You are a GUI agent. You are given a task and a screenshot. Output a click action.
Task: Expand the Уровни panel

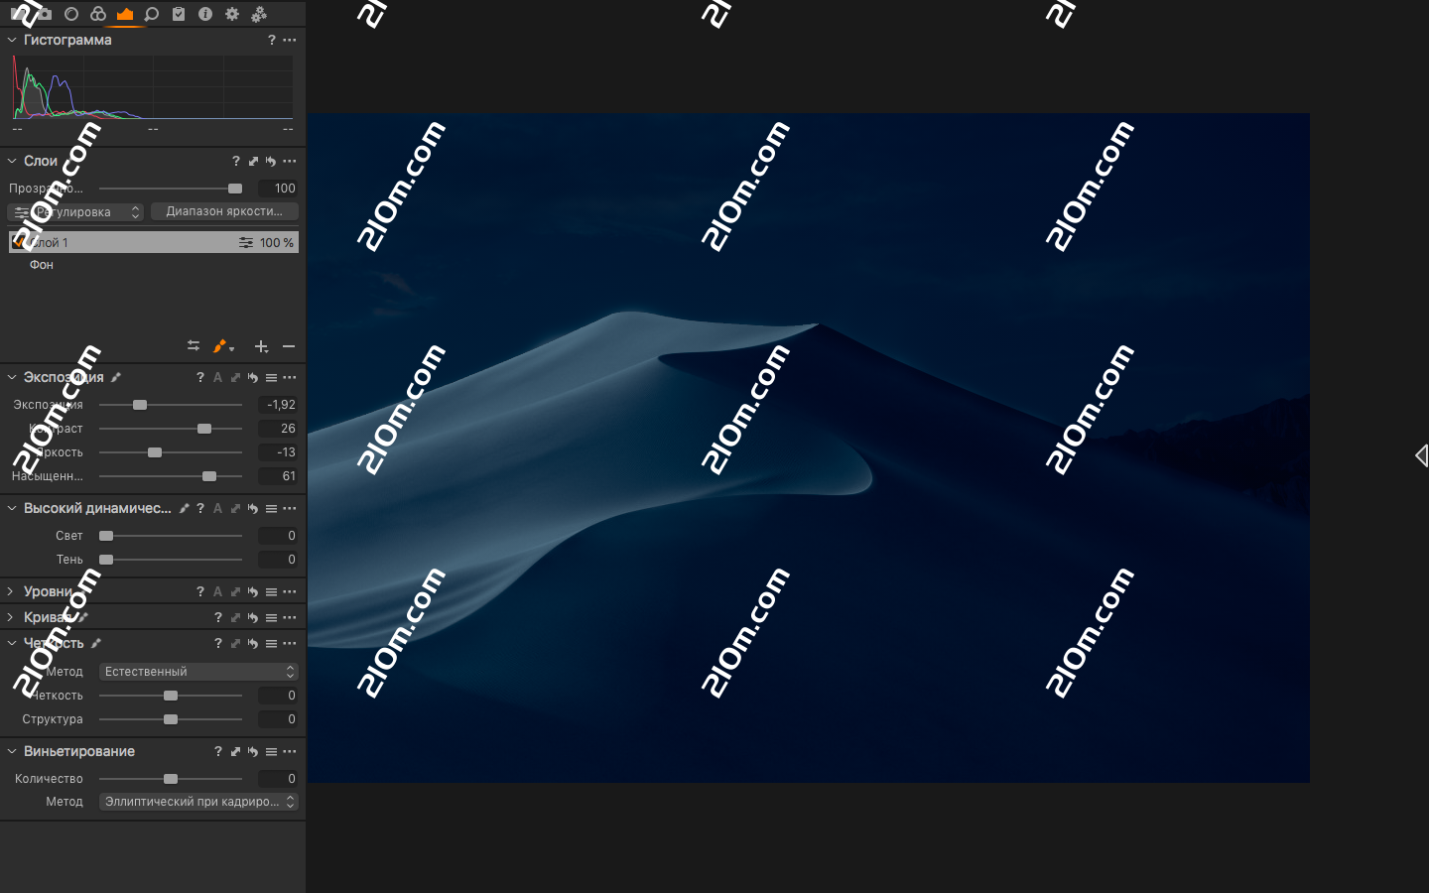point(10,590)
